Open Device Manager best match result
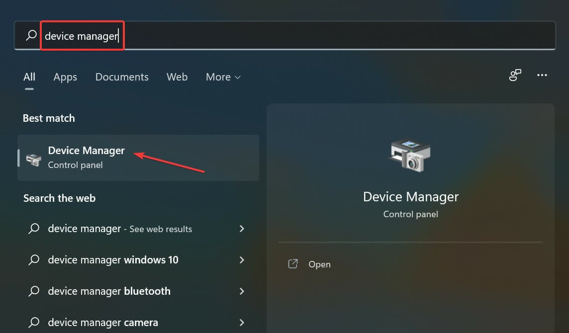569x333 pixels. pyautogui.click(x=138, y=158)
